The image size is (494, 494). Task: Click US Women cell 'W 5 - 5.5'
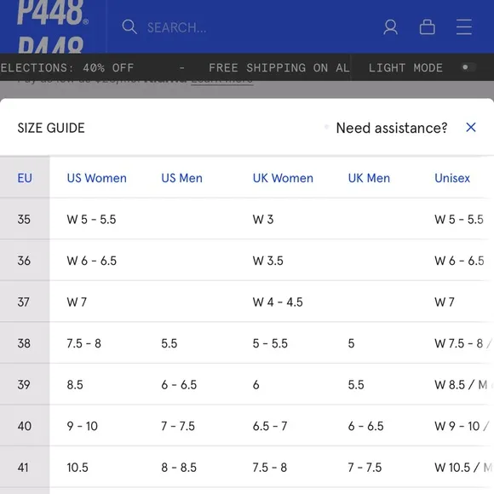click(91, 219)
